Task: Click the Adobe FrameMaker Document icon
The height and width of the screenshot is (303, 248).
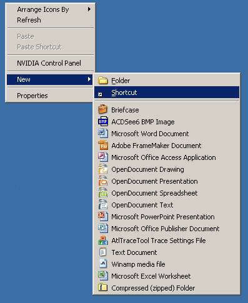Action: [103, 145]
